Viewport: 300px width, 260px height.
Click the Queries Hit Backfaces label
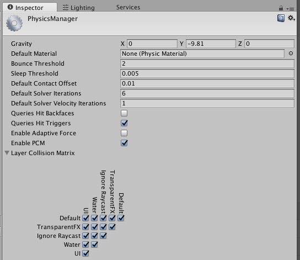pyautogui.click(x=42, y=113)
